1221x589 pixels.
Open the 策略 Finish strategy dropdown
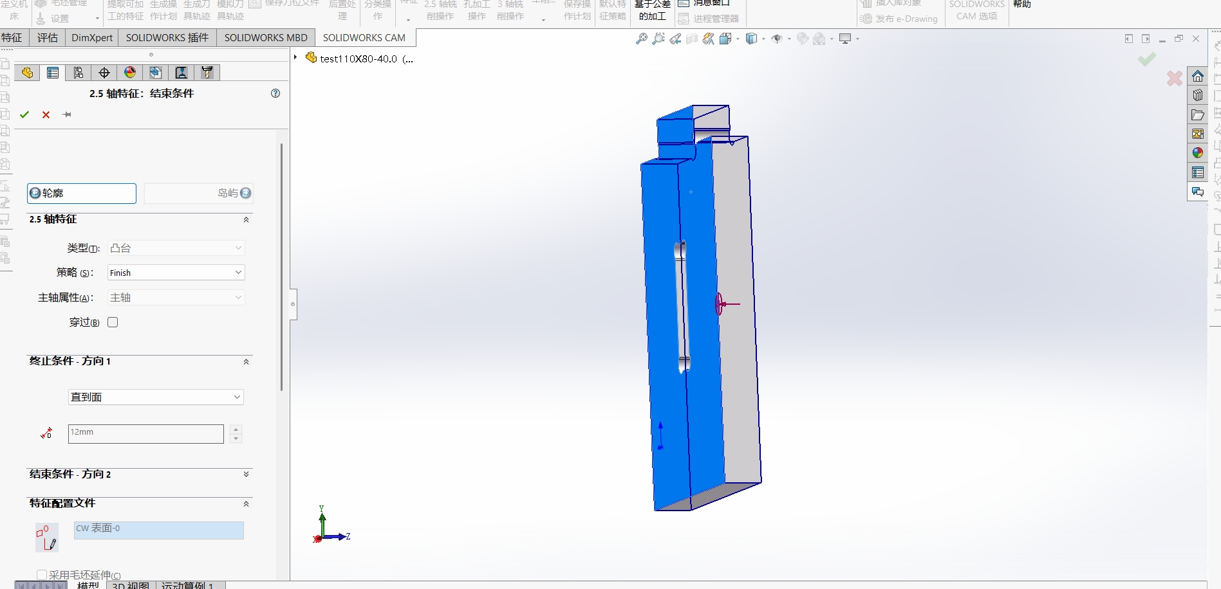(x=176, y=273)
